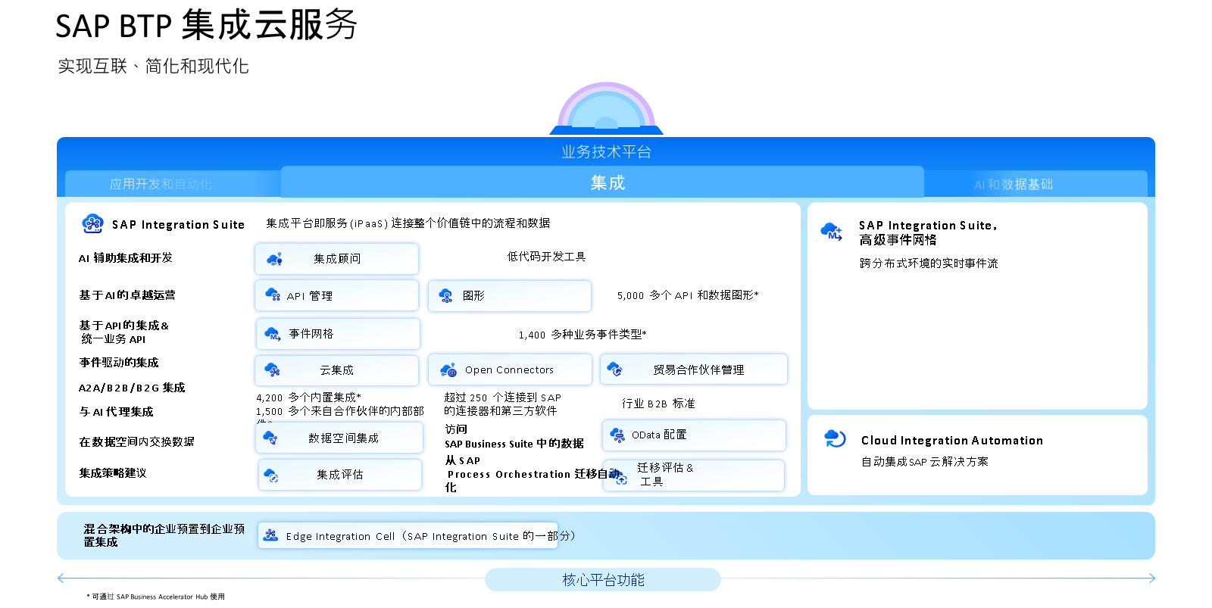Click the 高级事件网格 cloud icon
The image size is (1212, 608).
point(832,231)
